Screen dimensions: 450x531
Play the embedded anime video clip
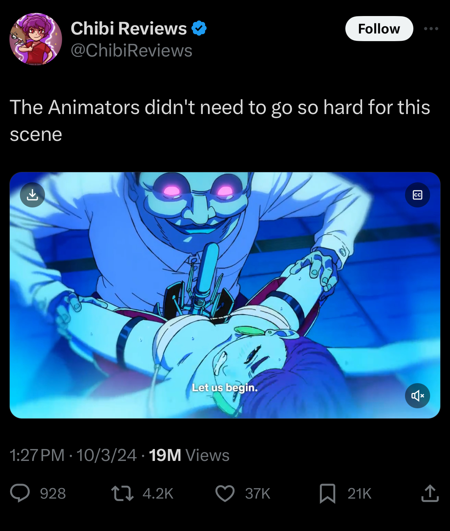(225, 295)
